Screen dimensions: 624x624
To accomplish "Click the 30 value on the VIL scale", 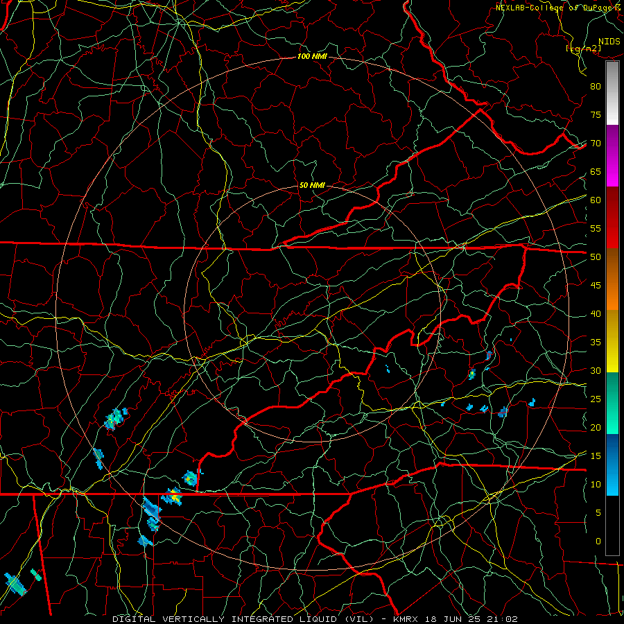I will [596, 371].
